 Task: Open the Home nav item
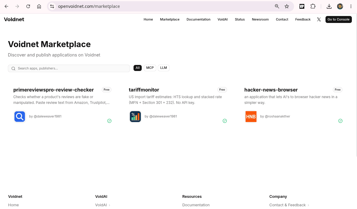tap(148, 20)
